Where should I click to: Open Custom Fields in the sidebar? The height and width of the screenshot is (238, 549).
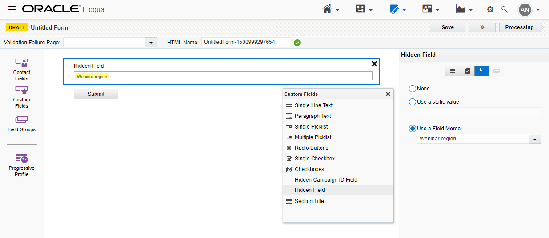click(x=21, y=97)
